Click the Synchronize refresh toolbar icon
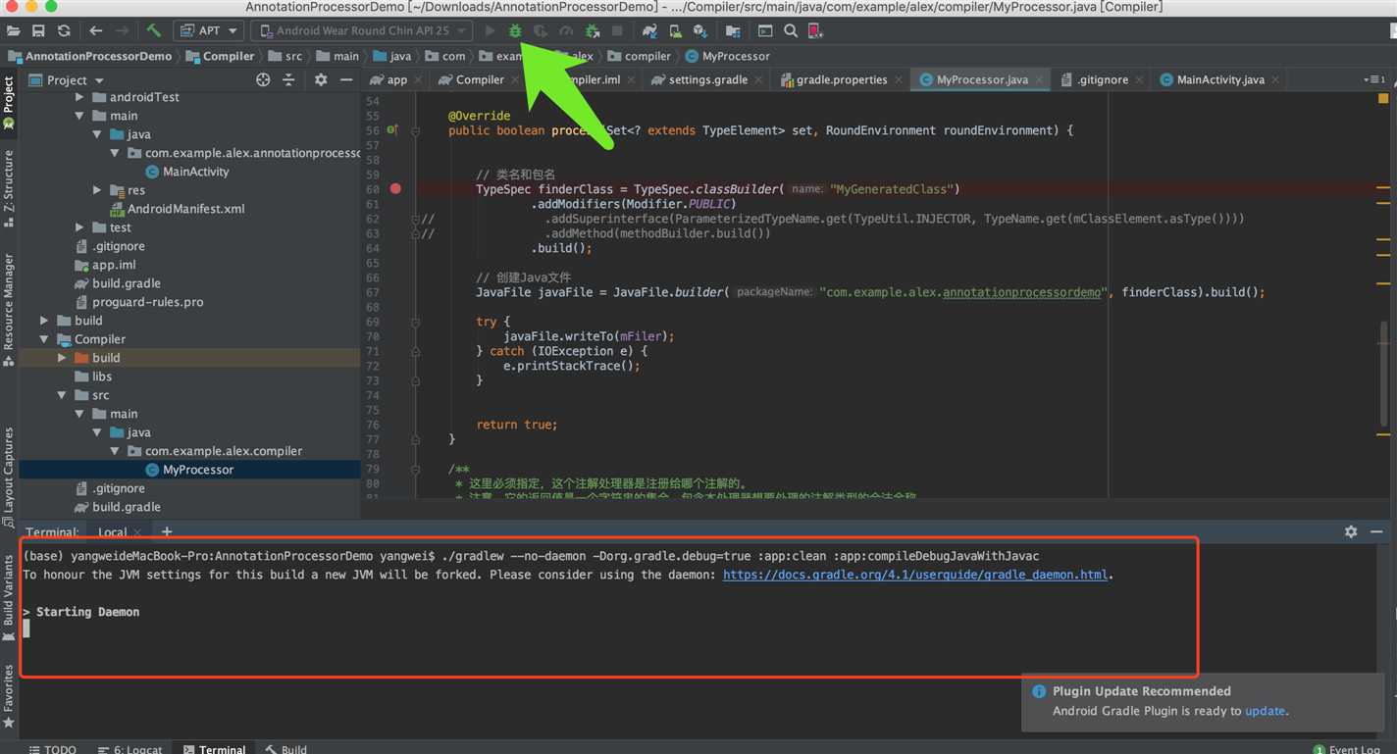The width and height of the screenshot is (1397, 754). point(64,31)
